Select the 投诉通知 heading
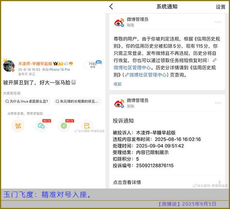 click(123, 121)
